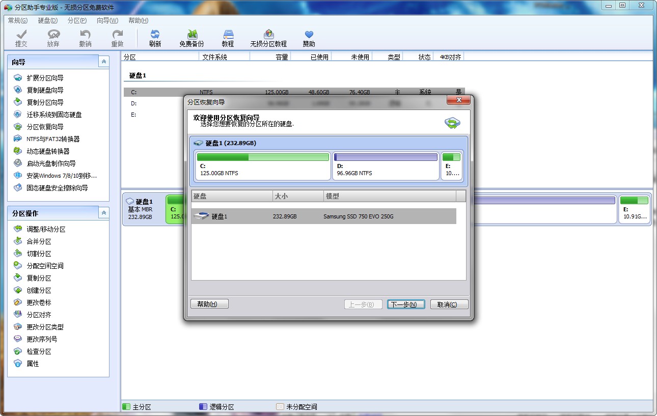Collapse the 分区操作 panel
Viewport: 657px width, 416px height.
coord(104,213)
